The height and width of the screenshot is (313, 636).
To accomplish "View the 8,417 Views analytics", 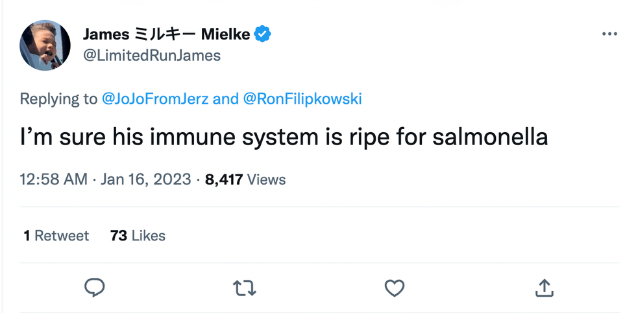I will pos(245,180).
